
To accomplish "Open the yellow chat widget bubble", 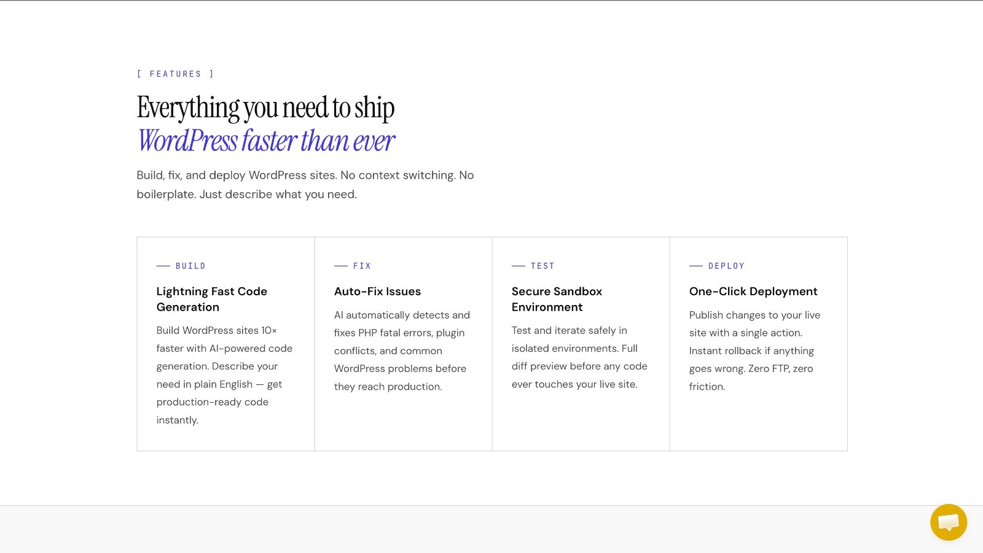I will click(949, 522).
